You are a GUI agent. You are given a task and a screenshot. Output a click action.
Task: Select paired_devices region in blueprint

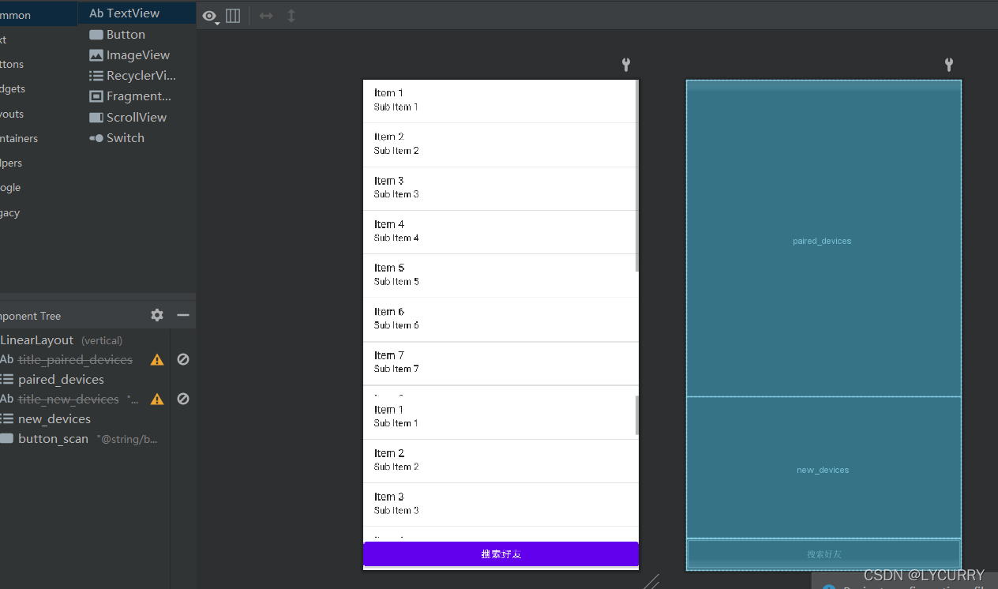click(824, 238)
